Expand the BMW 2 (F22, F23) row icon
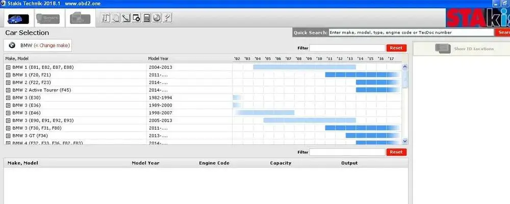The height and width of the screenshot is (204, 510). (x=8, y=83)
